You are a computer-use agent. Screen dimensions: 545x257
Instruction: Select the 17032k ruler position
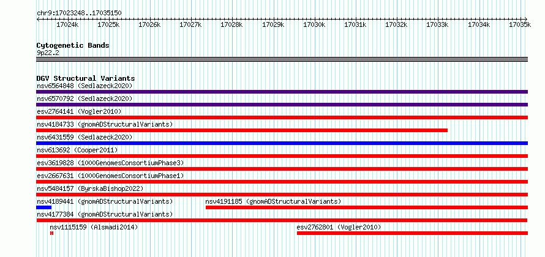coord(397,24)
